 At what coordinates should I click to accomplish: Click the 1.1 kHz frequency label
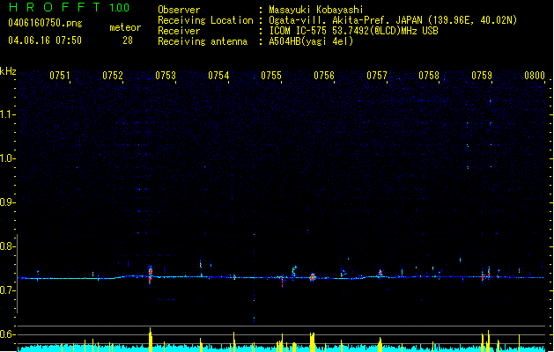click(x=8, y=114)
